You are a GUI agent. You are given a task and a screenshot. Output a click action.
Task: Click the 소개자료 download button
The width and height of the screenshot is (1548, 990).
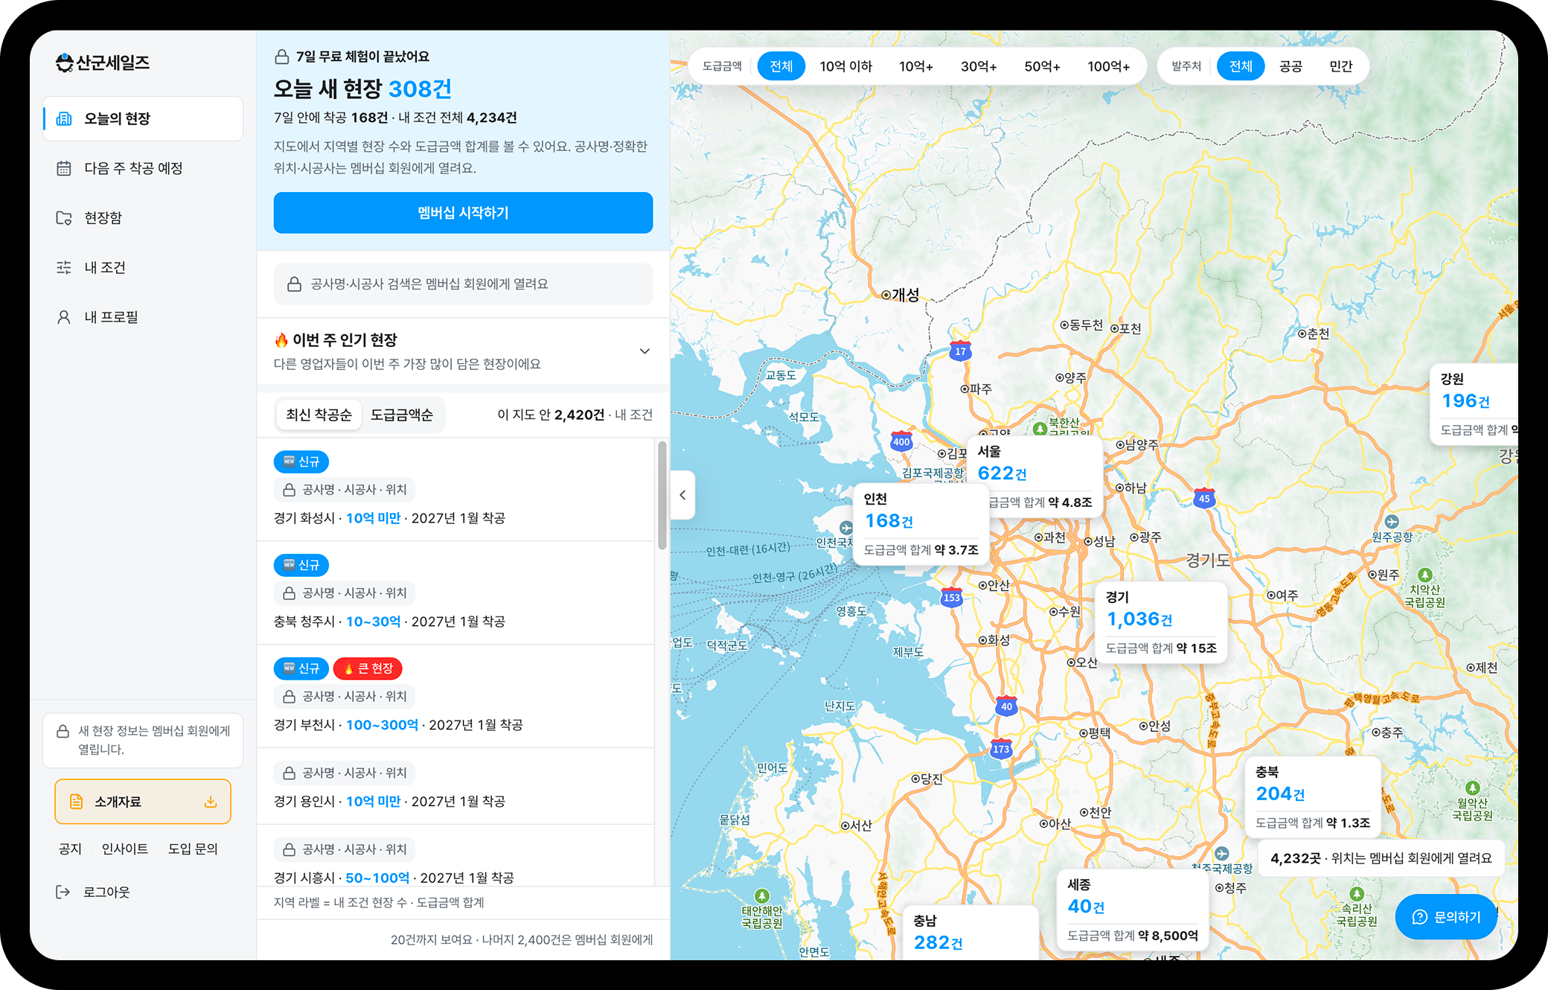(143, 802)
